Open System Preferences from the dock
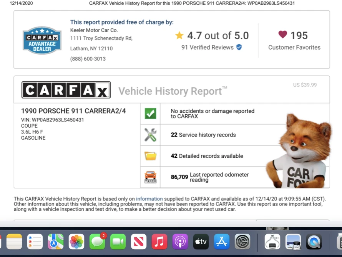This screenshot has height=257, width=342. [x=242, y=242]
